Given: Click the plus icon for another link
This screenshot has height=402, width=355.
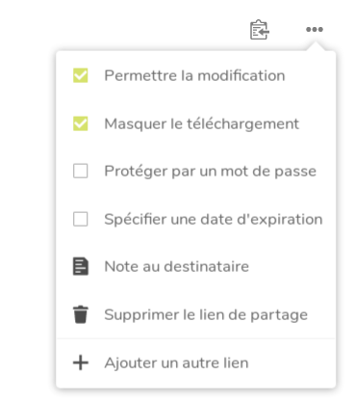Looking at the screenshot, I should tap(81, 362).
